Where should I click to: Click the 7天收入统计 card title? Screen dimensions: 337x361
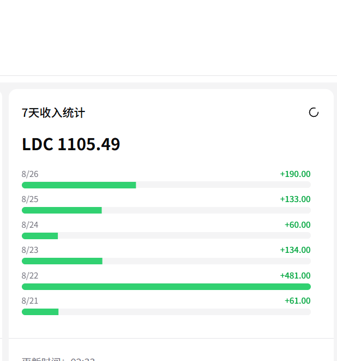[53, 113]
